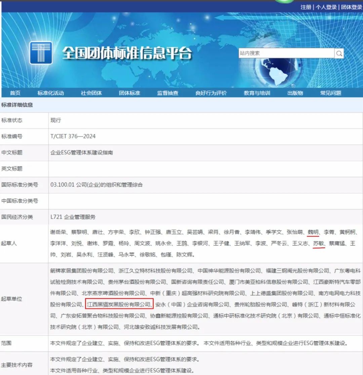Click the underlined name 苏敏

(319, 244)
